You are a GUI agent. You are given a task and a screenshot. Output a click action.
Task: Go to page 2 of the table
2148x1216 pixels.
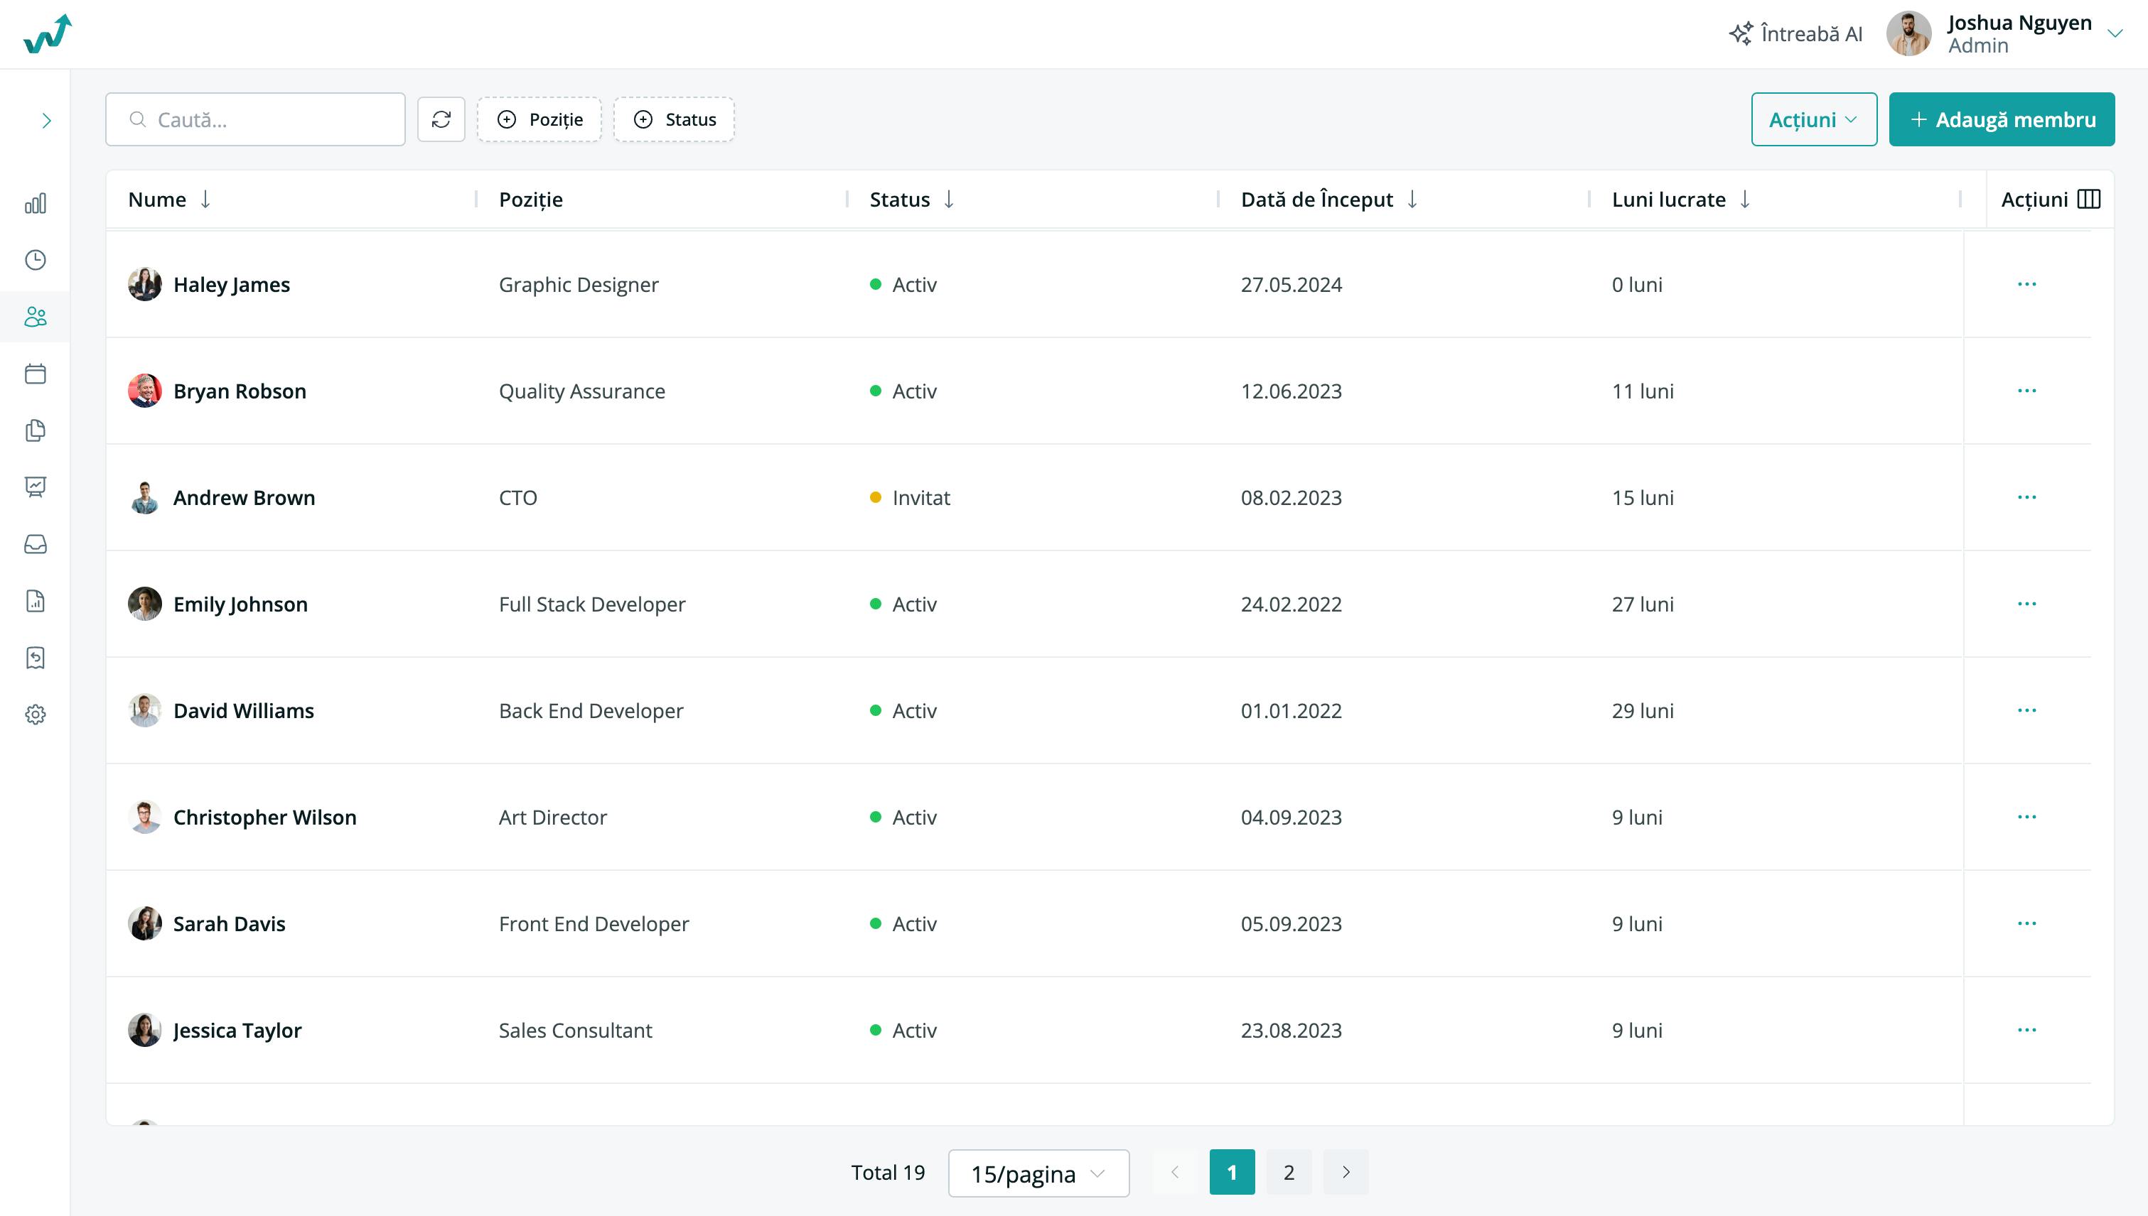(x=1289, y=1172)
